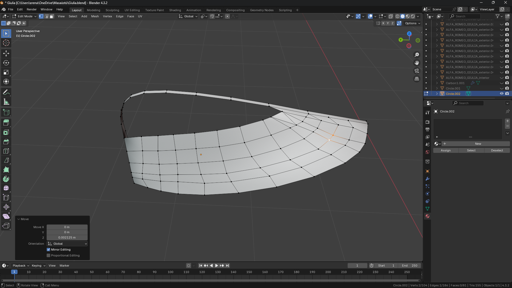The height and width of the screenshot is (288, 512).
Task: Click the Zoom viewport icon
Action: tap(417, 55)
